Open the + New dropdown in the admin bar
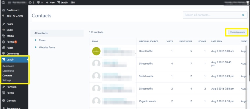 pyautogui.click(x=50, y=3)
